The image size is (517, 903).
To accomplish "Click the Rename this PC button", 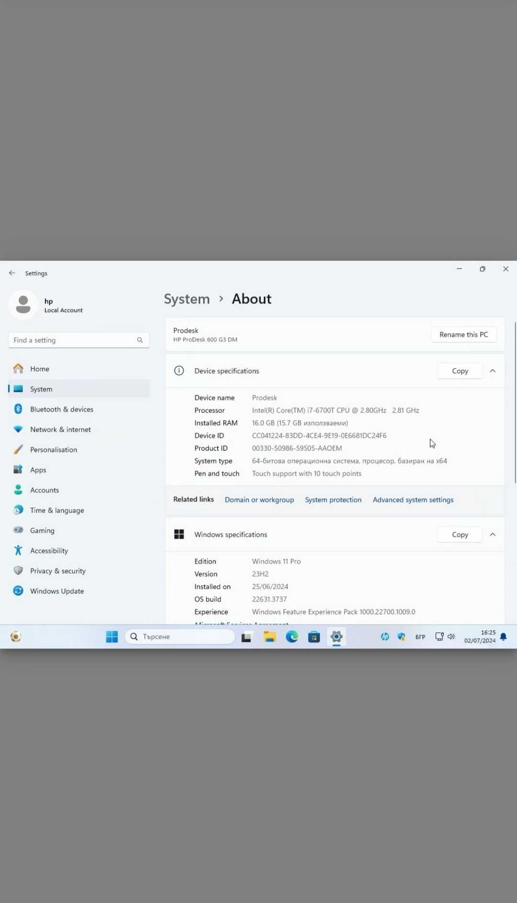I will 463,335.
